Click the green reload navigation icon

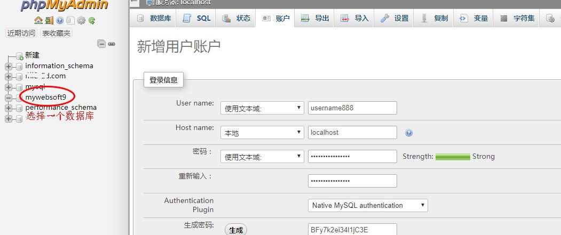pos(92,20)
